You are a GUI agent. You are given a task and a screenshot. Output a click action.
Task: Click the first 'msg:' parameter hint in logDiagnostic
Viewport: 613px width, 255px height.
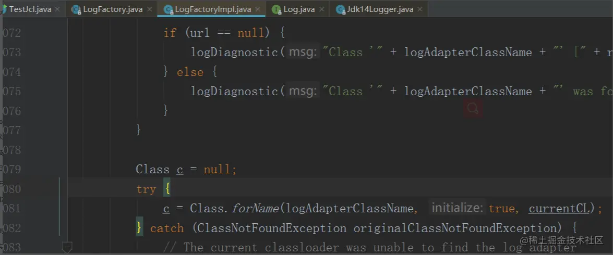304,52
